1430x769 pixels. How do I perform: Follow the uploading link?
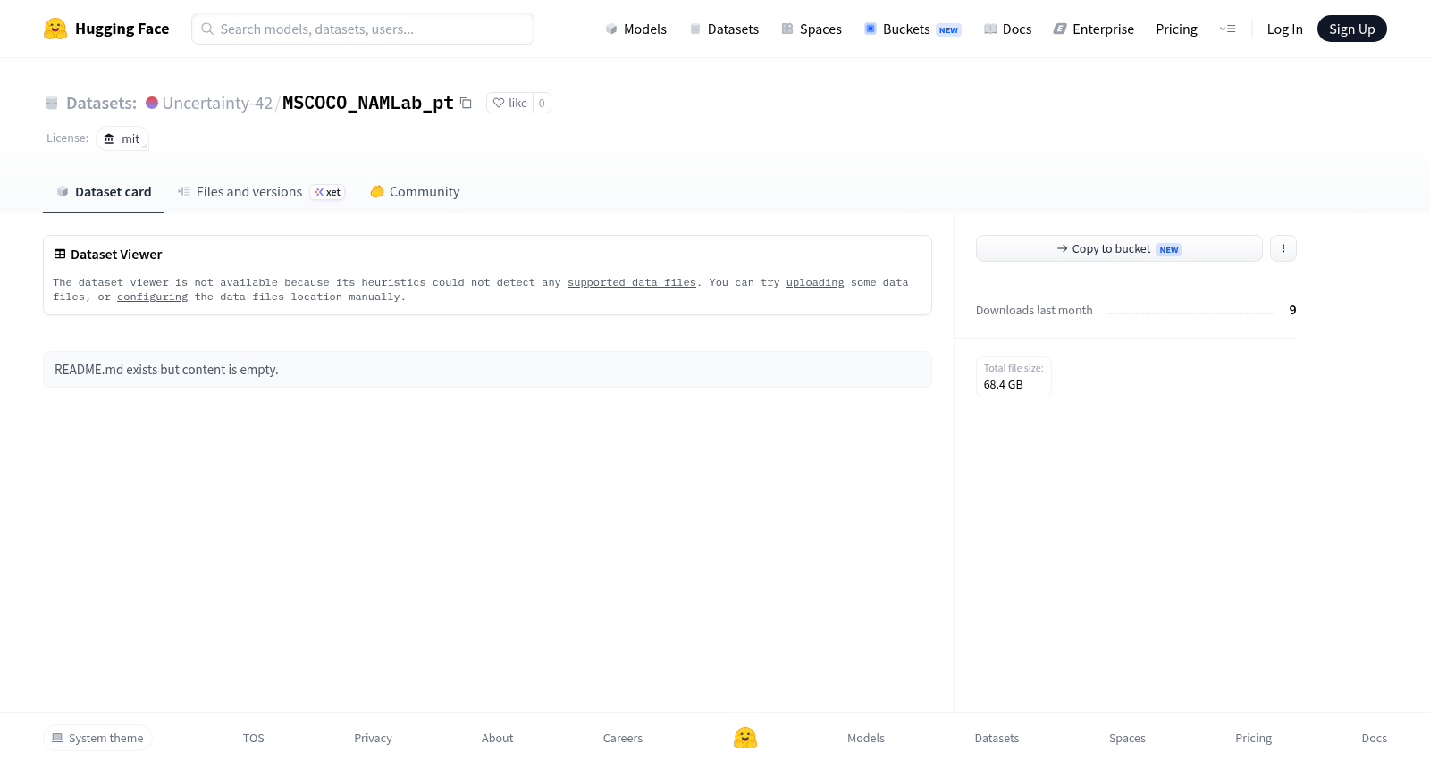(815, 282)
